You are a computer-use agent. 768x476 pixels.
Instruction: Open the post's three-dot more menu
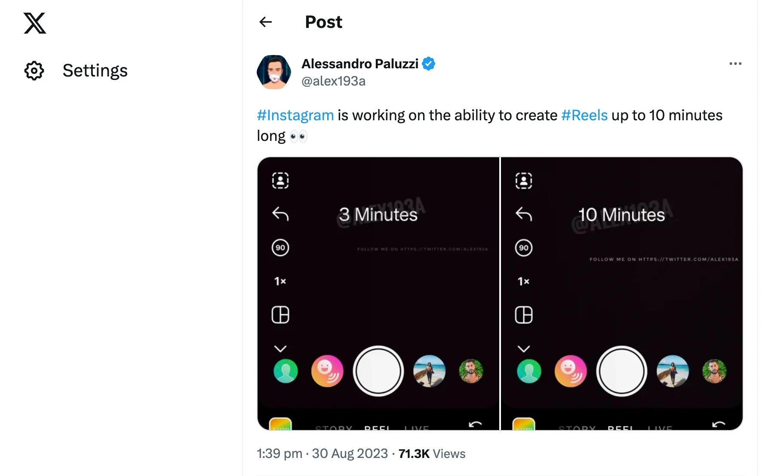735,64
